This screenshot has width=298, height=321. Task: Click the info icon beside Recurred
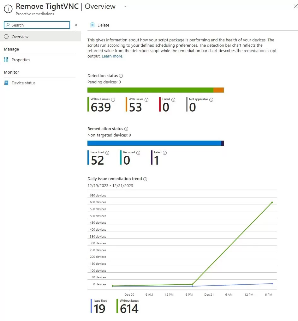(138, 153)
